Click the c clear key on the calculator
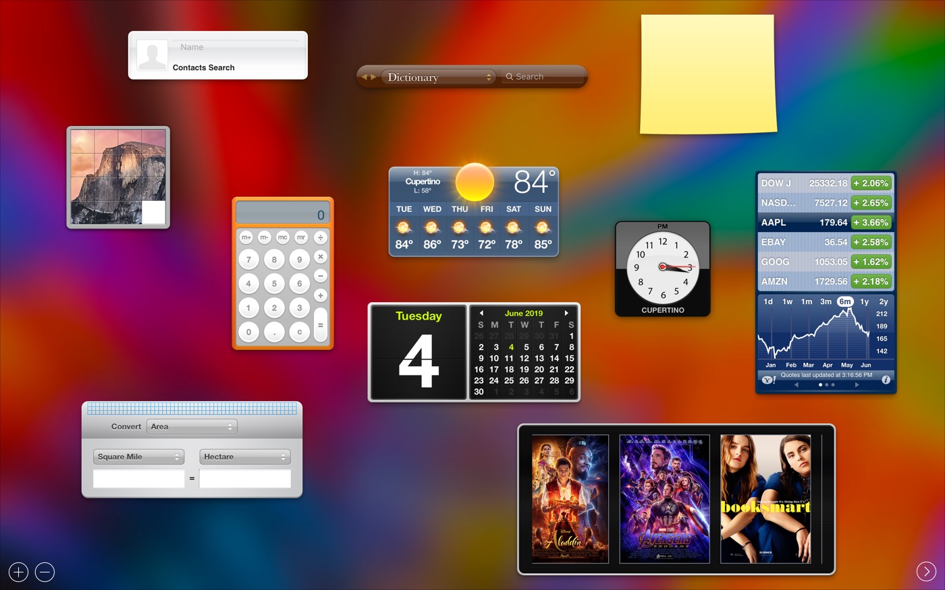The width and height of the screenshot is (945, 590). tap(300, 332)
